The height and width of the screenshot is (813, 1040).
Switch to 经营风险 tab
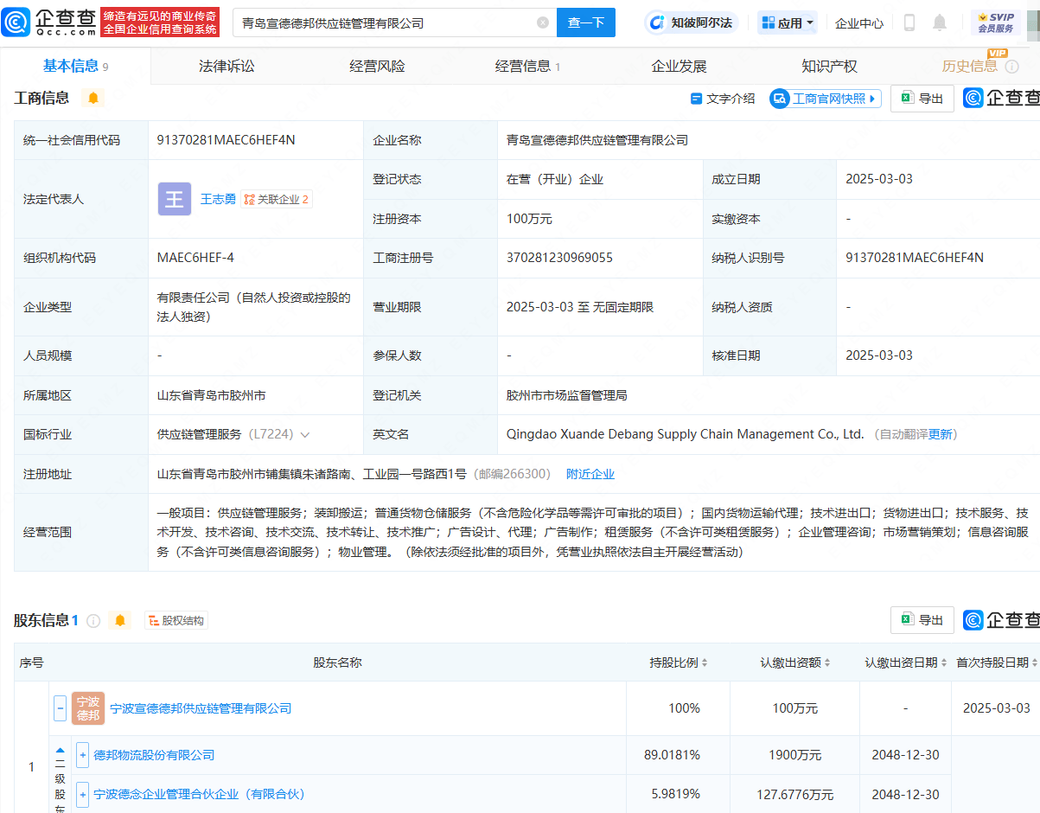pyautogui.click(x=377, y=67)
